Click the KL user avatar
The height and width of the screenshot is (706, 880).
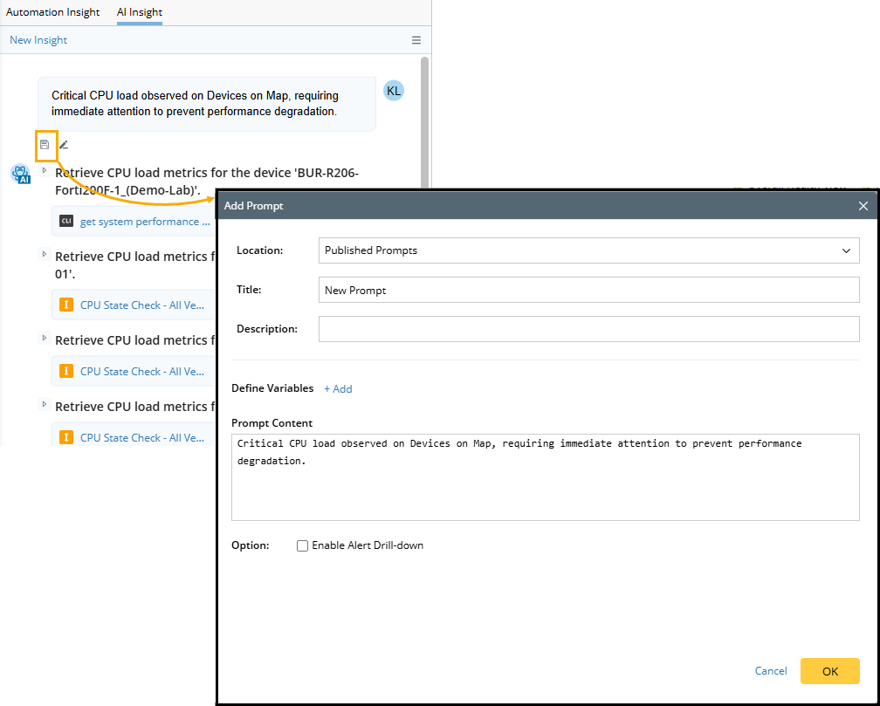tap(394, 91)
